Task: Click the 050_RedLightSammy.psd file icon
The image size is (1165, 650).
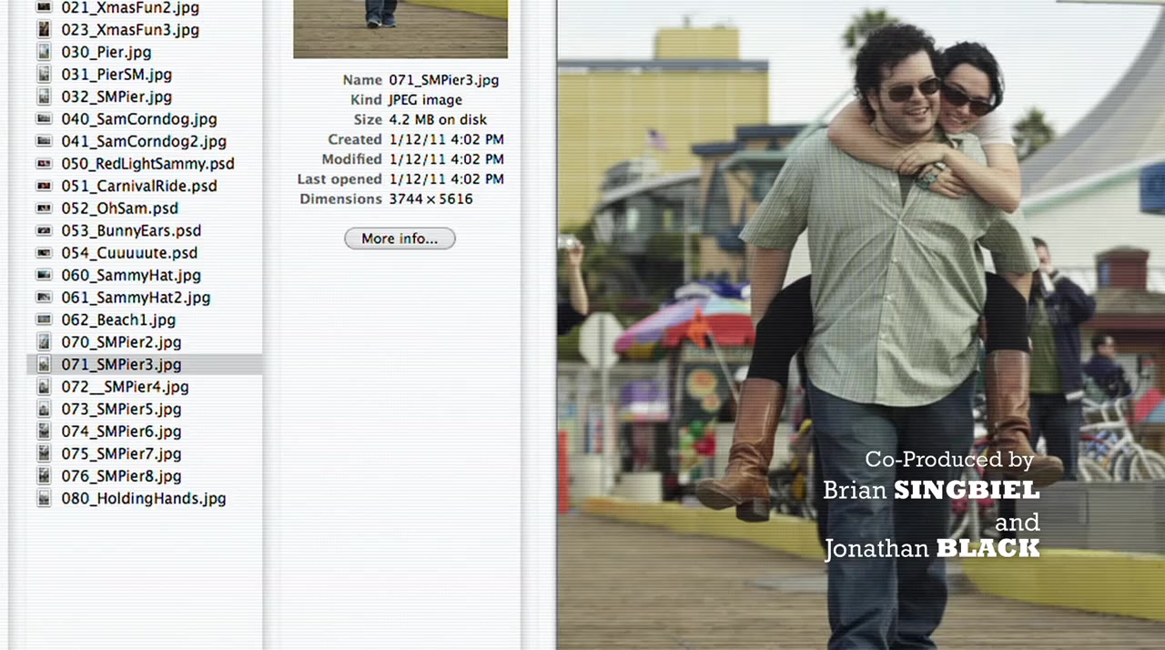Action: coord(43,164)
